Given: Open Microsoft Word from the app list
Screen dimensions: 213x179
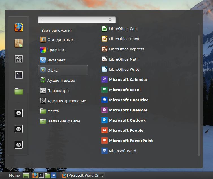Looking at the screenshot, I should click(119, 151).
